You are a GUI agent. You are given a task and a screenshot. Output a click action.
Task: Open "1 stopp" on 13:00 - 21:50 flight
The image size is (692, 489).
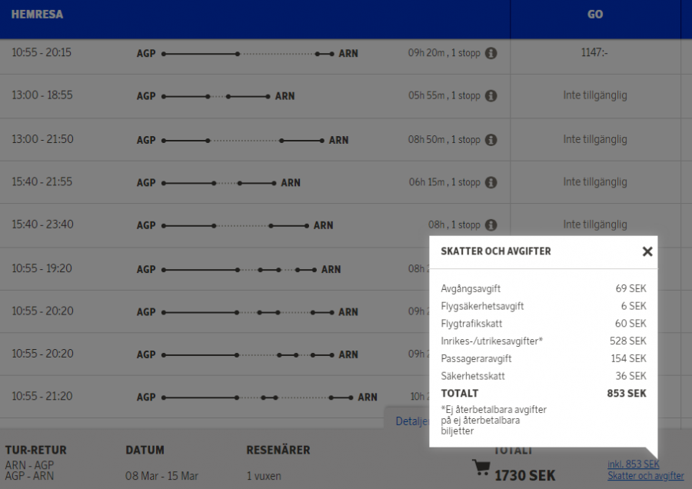(465, 140)
